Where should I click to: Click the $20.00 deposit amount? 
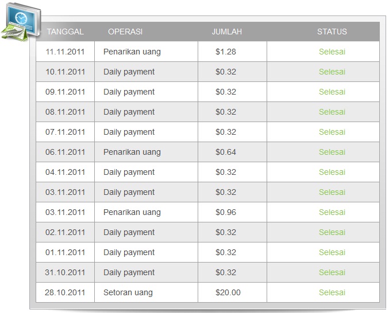[228, 292]
